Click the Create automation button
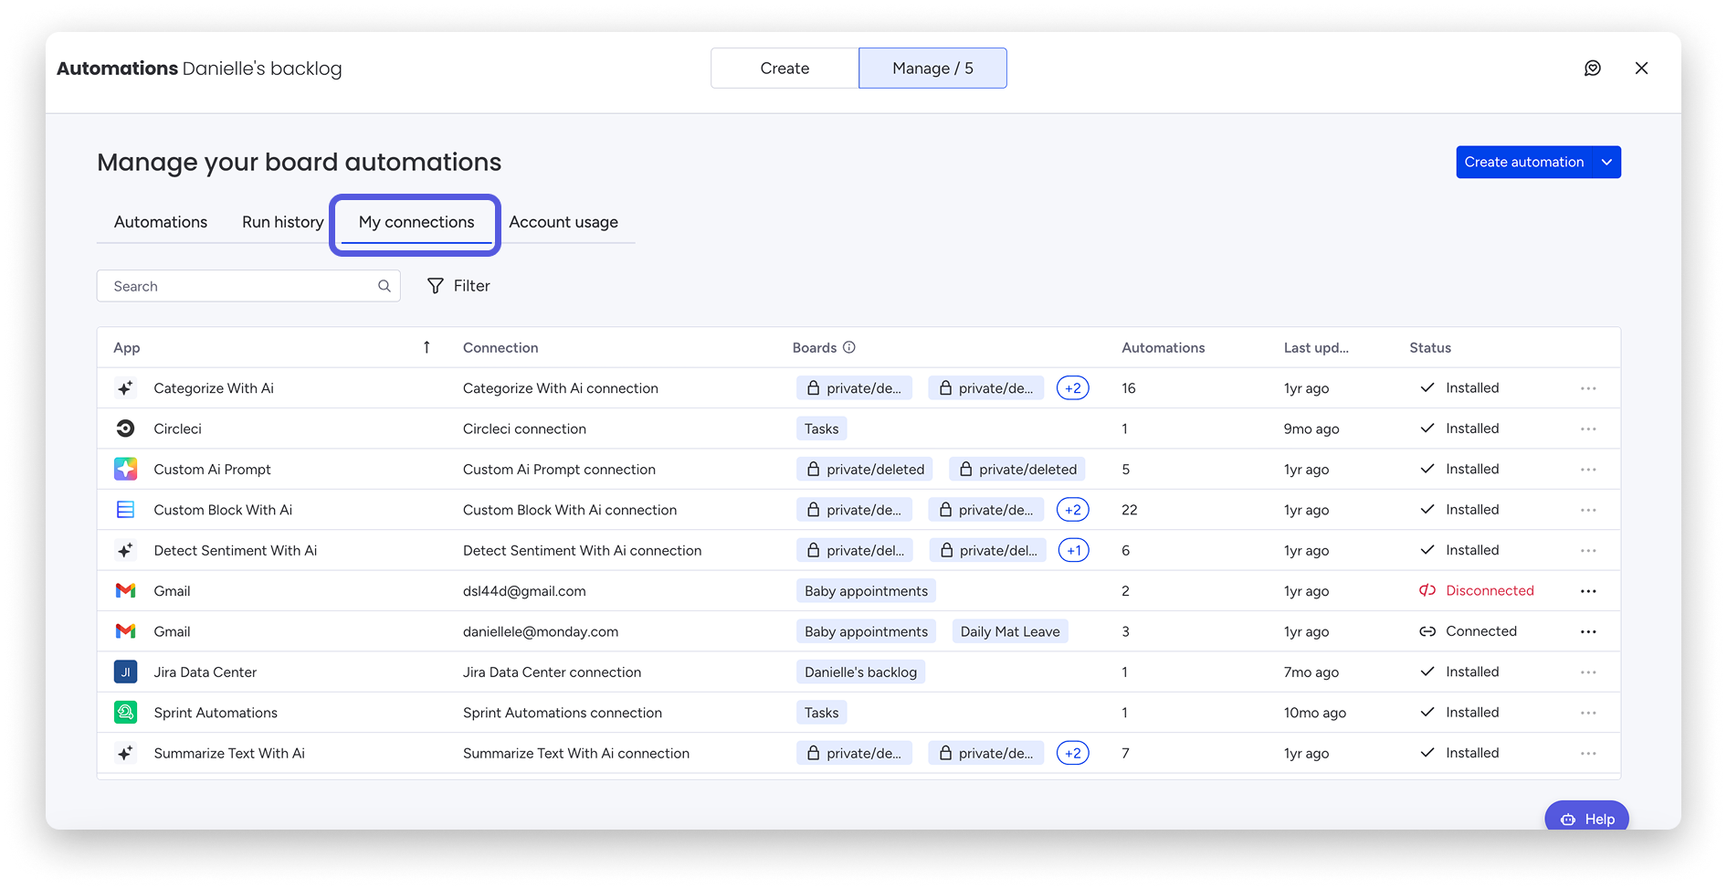The height and width of the screenshot is (889, 1727). tap(1523, 162)
